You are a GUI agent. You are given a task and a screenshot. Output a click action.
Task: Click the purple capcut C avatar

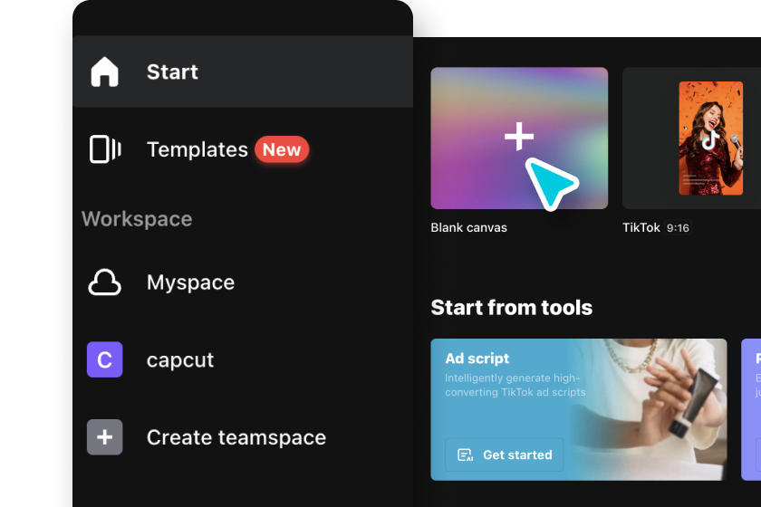(x=104, y=359)
